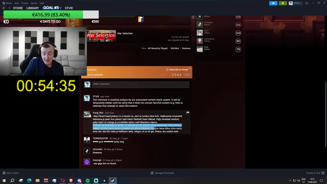The width and height of the screenshot is (327, 184).
Task: Flag Yung Vlvr's comment
Action: (188, 113)
